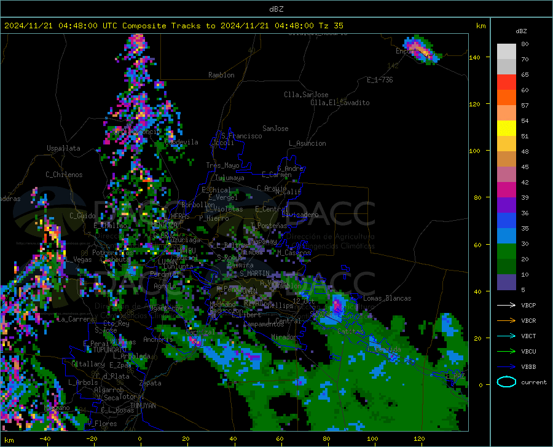Click the -40 km x-axis tick label
Screen dimensions: 553x447
45,438
